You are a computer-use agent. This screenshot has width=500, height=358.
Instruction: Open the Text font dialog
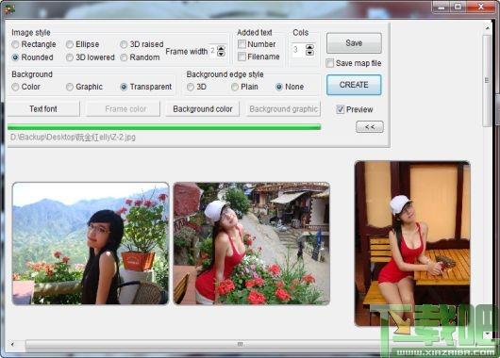click(43, 109)
